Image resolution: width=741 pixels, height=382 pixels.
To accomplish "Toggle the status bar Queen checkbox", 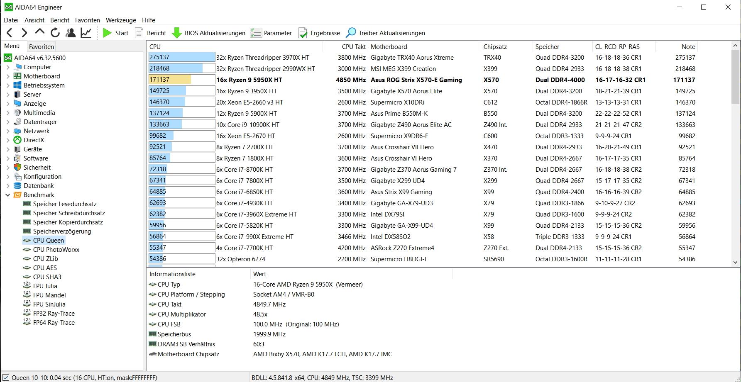I will click(x=5, y=377).
